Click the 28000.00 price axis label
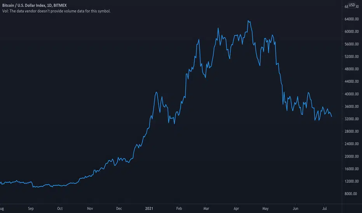 point(352,131)
